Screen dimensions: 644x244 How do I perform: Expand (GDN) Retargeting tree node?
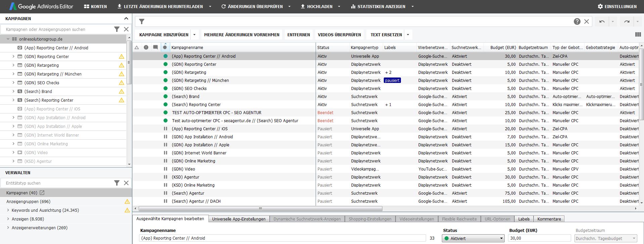click(x=13, y=65)
